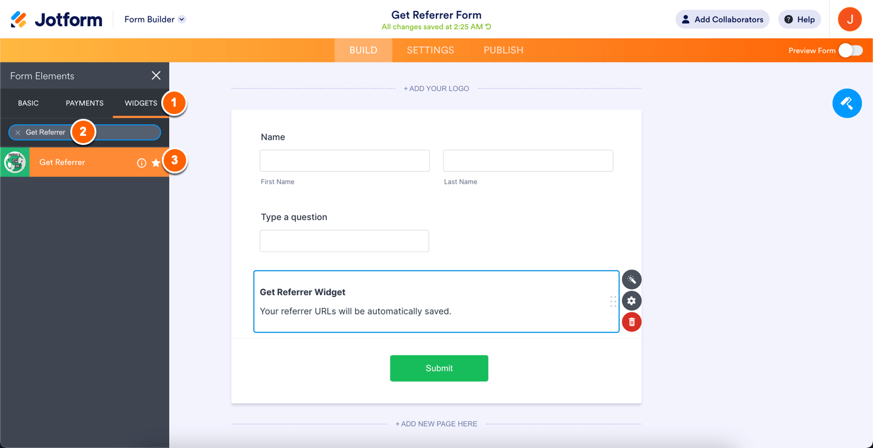This screenshot has width=873, height=448.
Task: Favorite the Get Referrer widget with the star
Action: click(x=156, y=162)
